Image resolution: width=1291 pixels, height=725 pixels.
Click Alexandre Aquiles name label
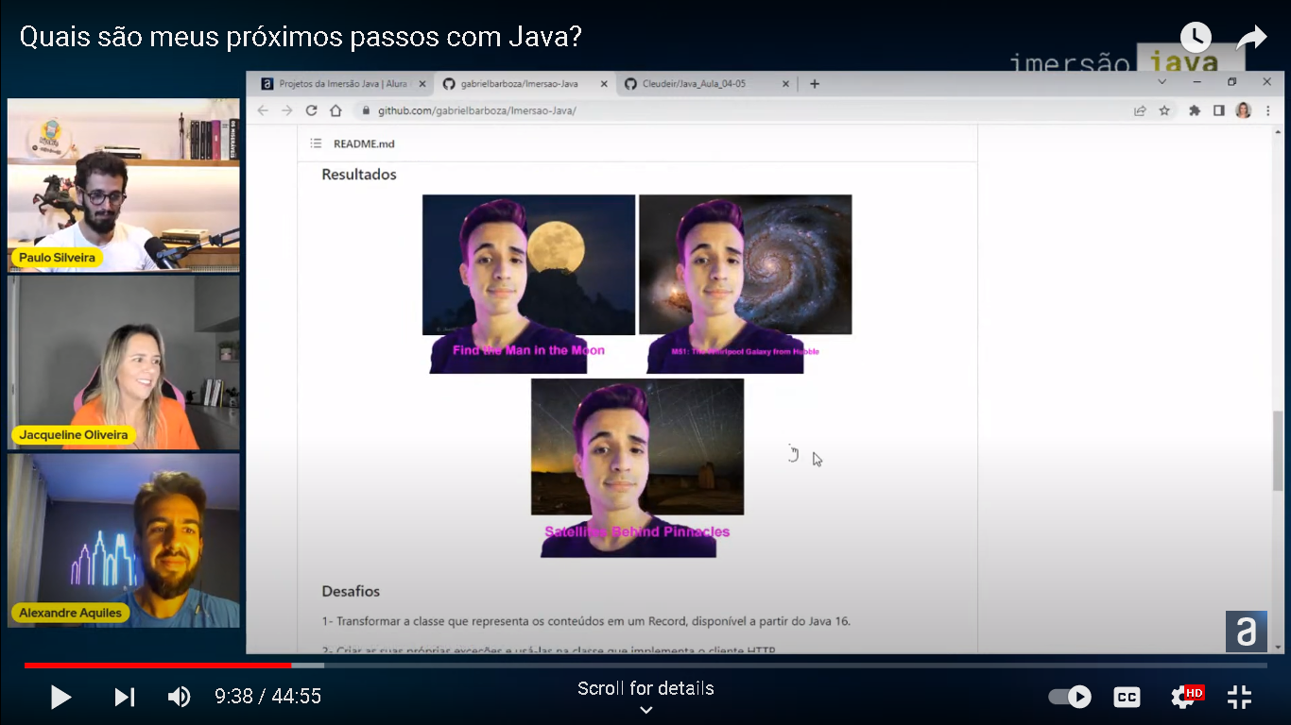coord(71,613)
